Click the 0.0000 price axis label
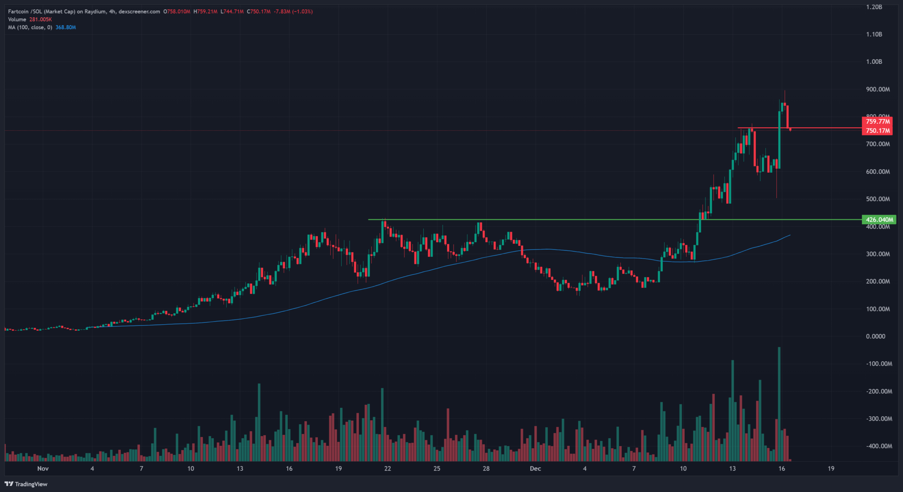 [875, 337]
